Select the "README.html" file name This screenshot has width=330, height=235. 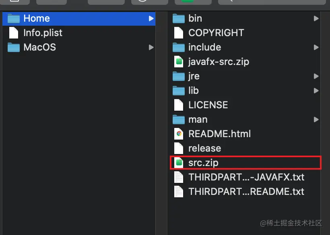pos(220,134)
